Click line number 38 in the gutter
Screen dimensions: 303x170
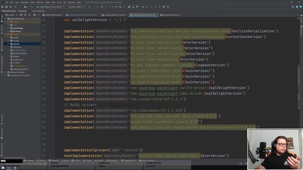click(x=44, y=88)
